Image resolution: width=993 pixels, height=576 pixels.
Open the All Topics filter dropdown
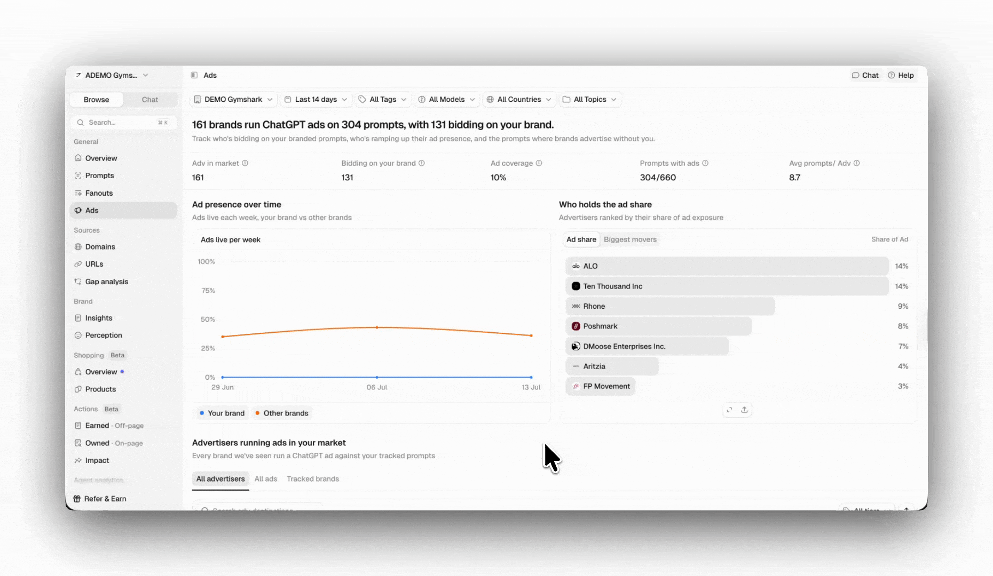tap(589, 100)
